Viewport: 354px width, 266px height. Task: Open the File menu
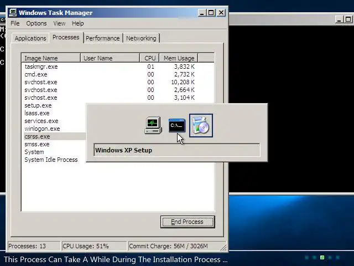point(15,23)
